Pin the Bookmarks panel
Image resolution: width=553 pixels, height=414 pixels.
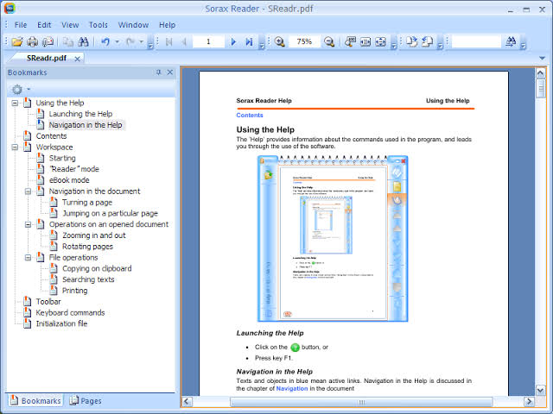pyautogui.click(x=159, y=72)
